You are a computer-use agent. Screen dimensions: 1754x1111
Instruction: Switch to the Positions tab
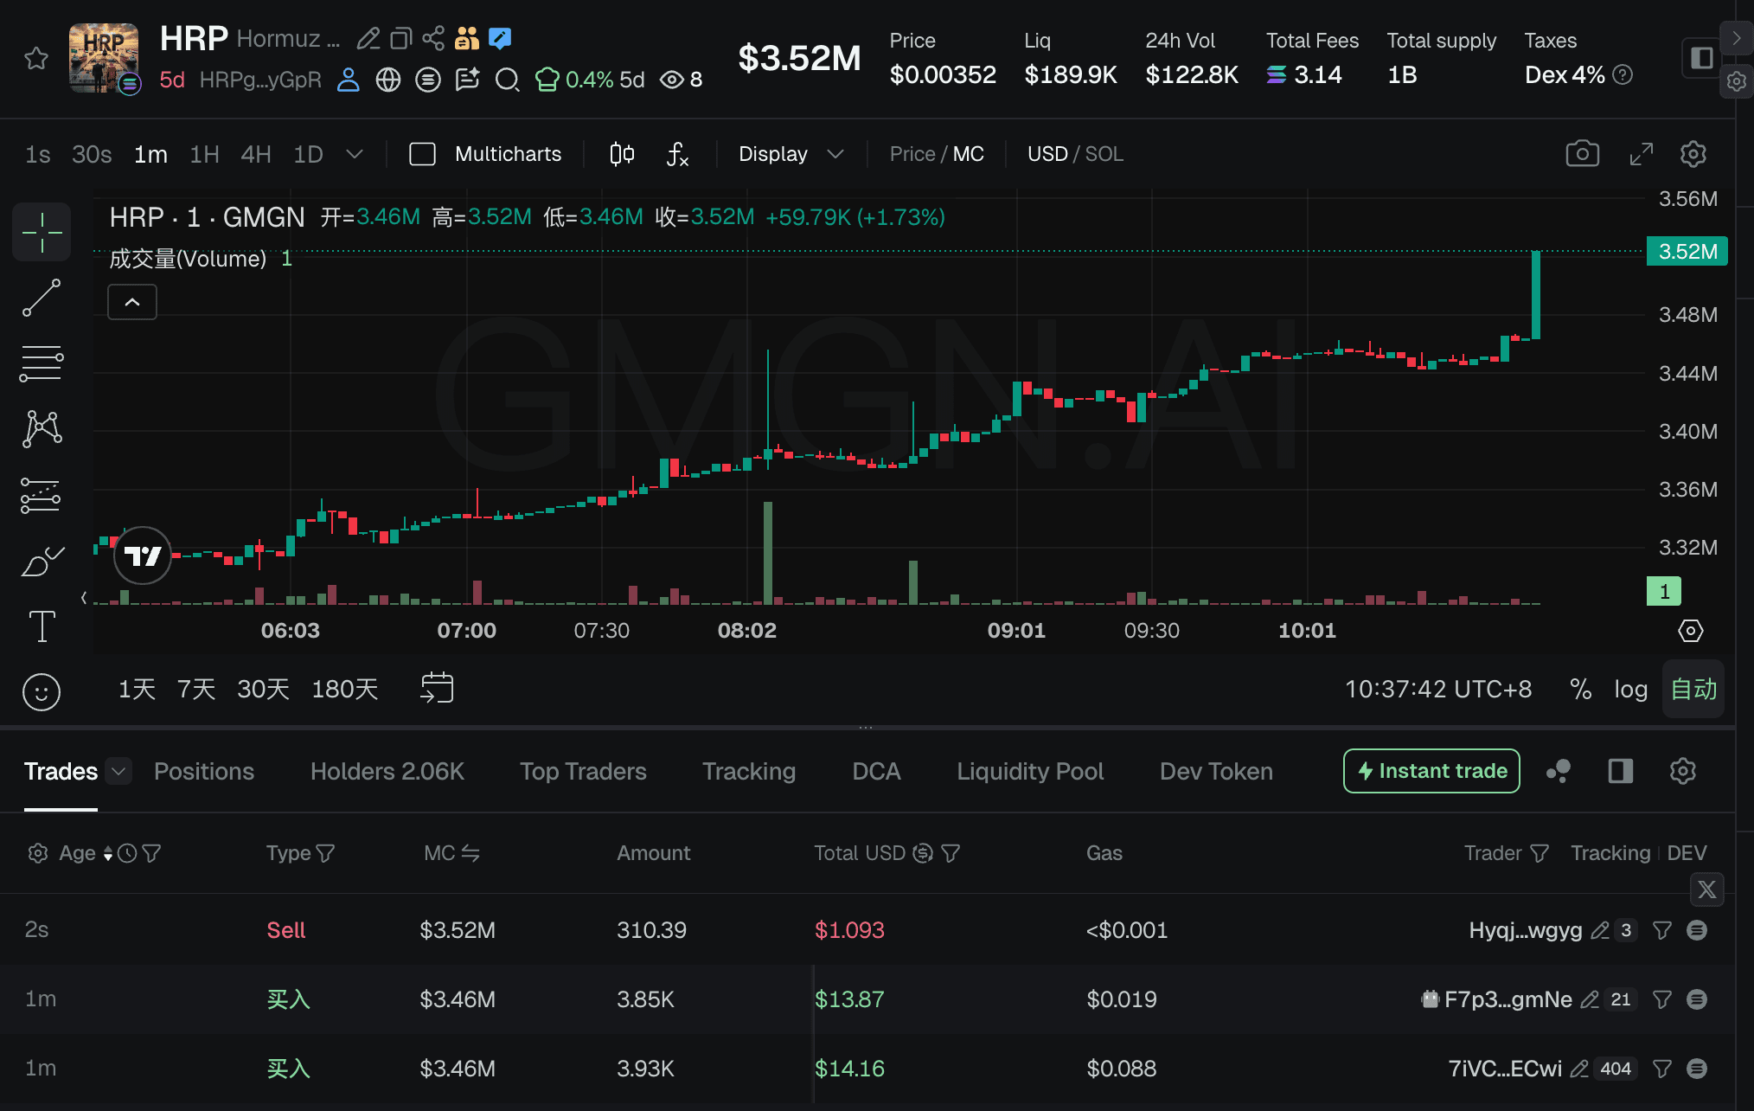pyautogui.click(x=204, y=771)
